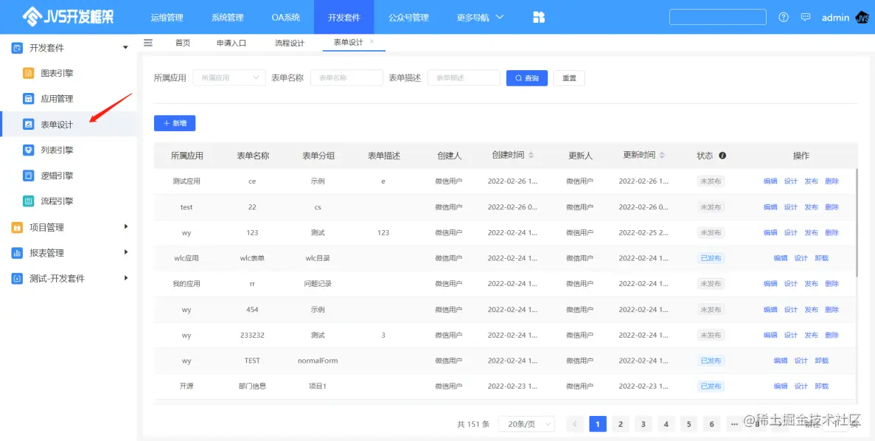Click the help question mark icon
The width and height of the screenshot is (875, 441).
[x=784, y=17]
